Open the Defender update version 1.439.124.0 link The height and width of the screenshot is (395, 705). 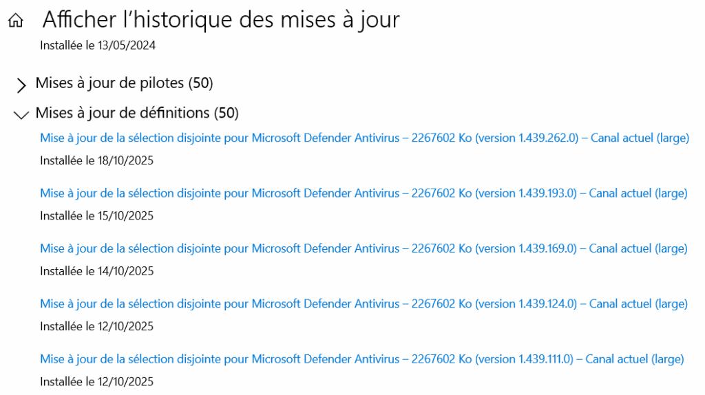click(x=364, y=303)
